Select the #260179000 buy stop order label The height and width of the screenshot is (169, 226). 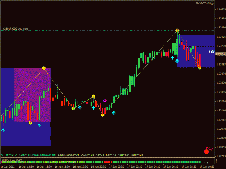tap(15, 29)
